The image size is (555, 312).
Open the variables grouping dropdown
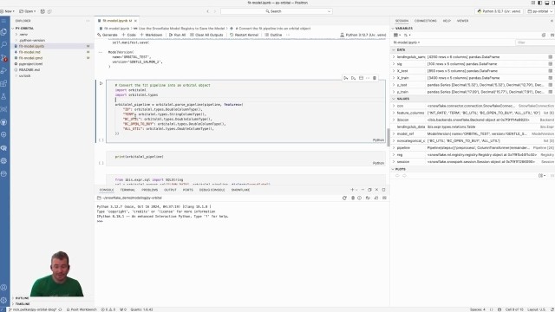tap(397, 35)
